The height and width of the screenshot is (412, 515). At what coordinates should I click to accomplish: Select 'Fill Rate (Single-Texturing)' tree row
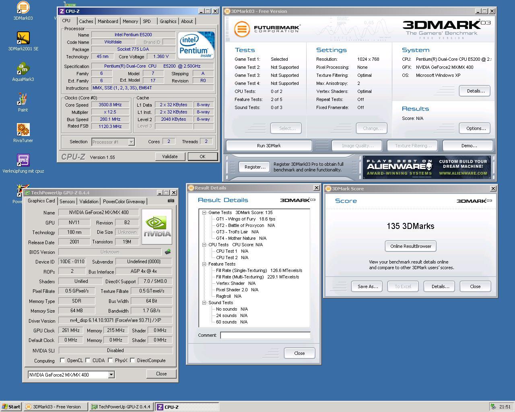(x=259, y=270)
